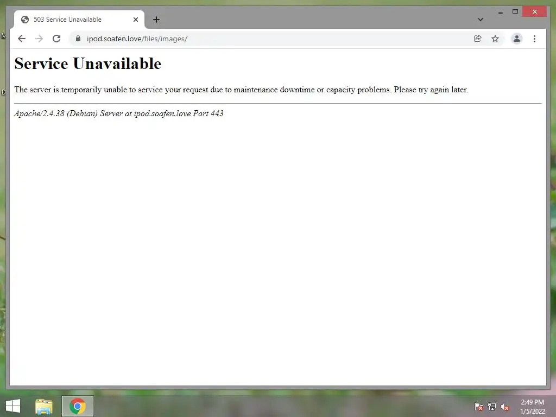Open the Chrome profile avatar menu
The image size is (556, 417).
pos(517,39)
